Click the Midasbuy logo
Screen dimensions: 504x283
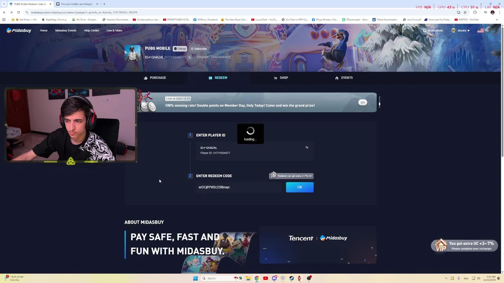click(19, 30)
